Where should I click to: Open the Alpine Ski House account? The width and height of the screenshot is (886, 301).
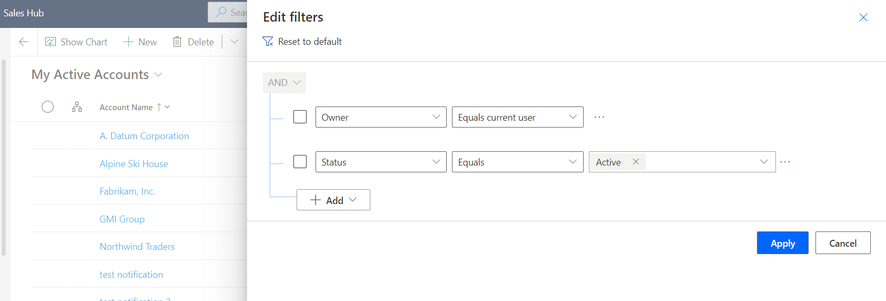tap(134, 163)
